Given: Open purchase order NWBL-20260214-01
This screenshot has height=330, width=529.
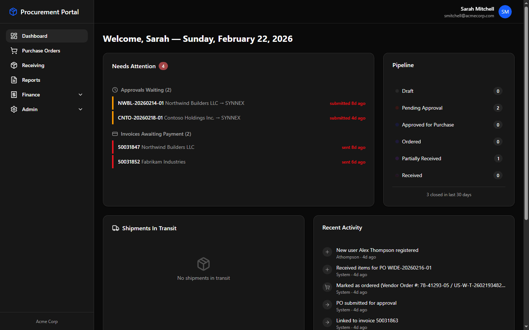Looking at the screenshot, I should (x=141, y=103).
